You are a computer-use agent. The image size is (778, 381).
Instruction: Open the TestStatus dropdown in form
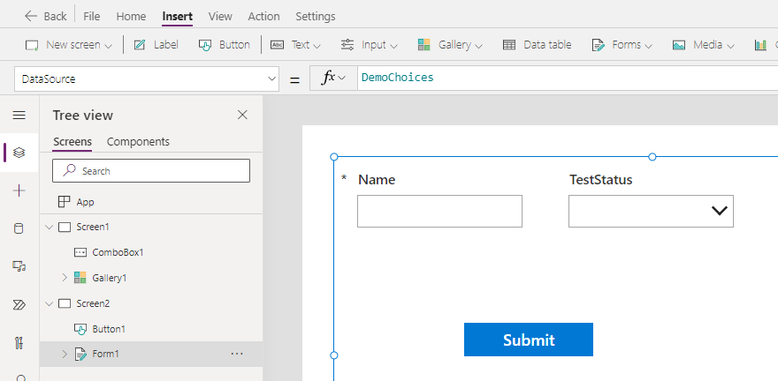click(x=651, y=212)
